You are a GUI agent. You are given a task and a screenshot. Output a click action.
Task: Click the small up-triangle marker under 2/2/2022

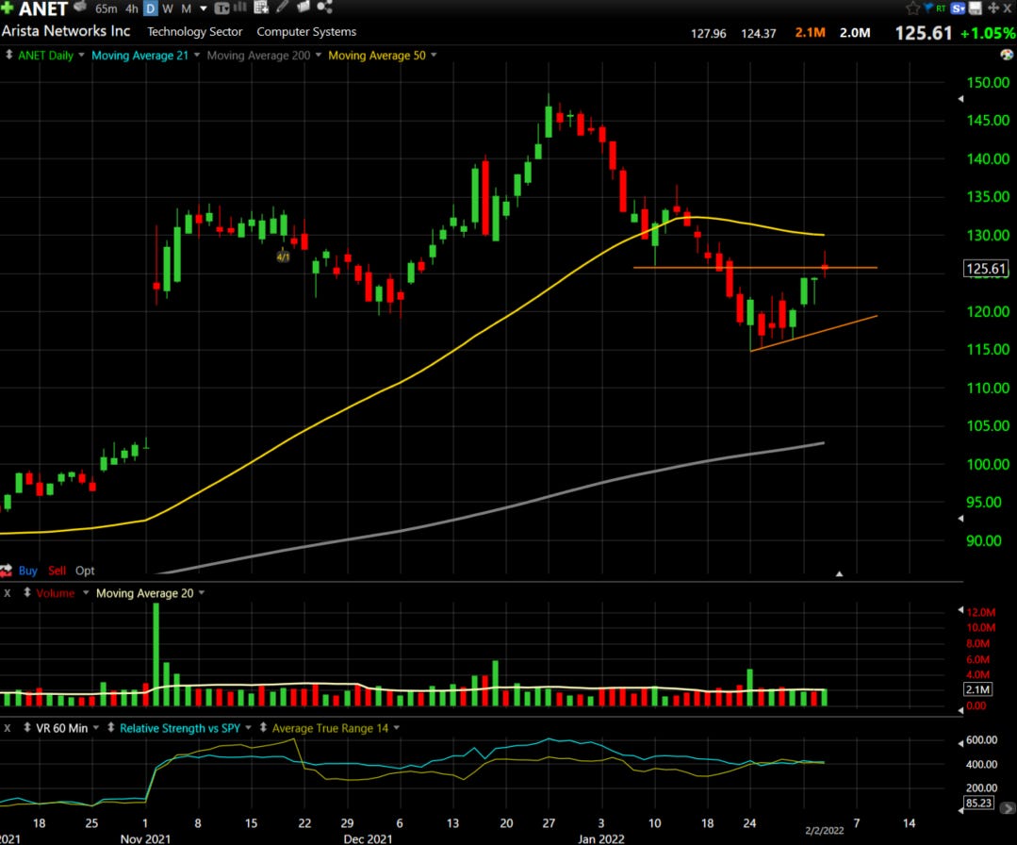pos(839,573)
